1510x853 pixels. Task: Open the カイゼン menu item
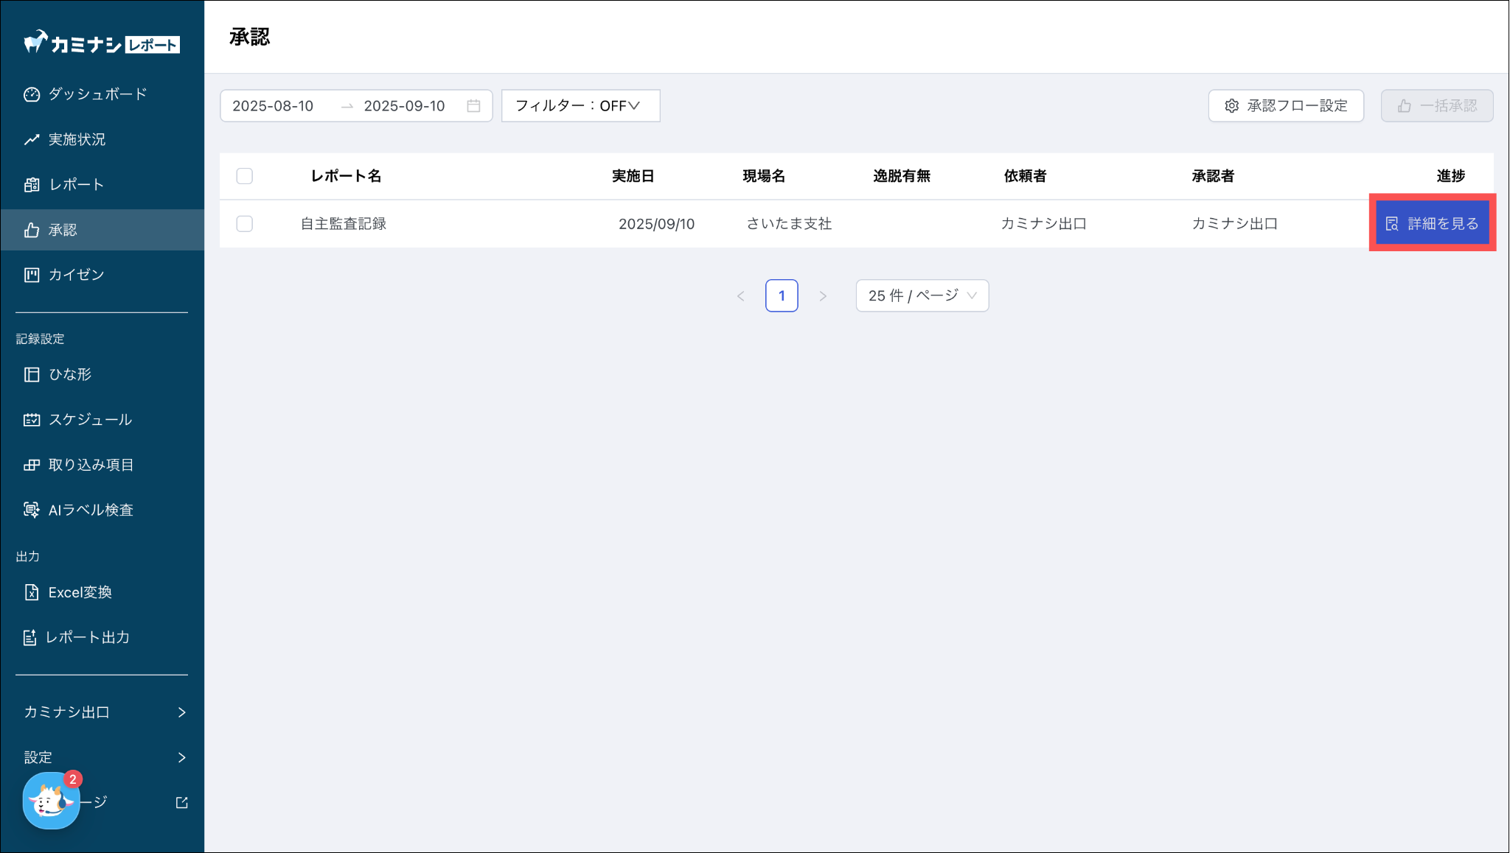76,275
